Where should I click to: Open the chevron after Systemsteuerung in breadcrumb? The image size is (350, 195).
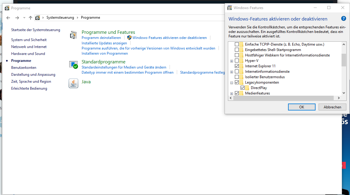point(77,18)
